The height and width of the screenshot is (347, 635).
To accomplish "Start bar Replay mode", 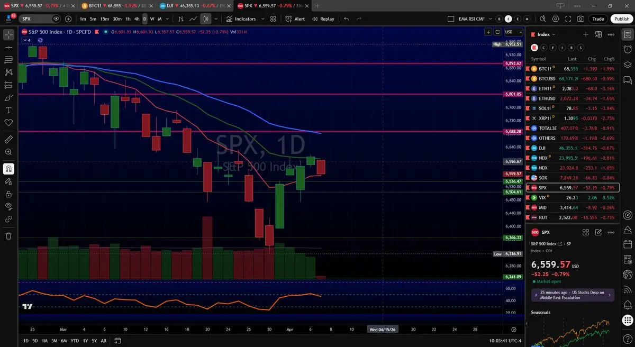I will [323, 19].
